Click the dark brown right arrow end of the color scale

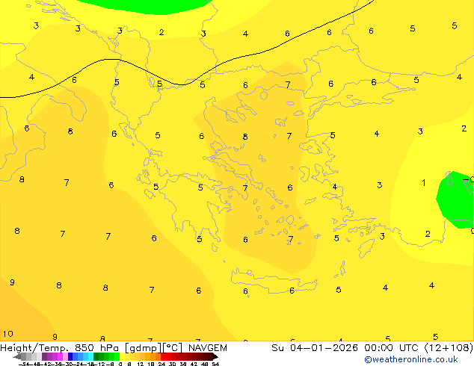tap(215, 357)
